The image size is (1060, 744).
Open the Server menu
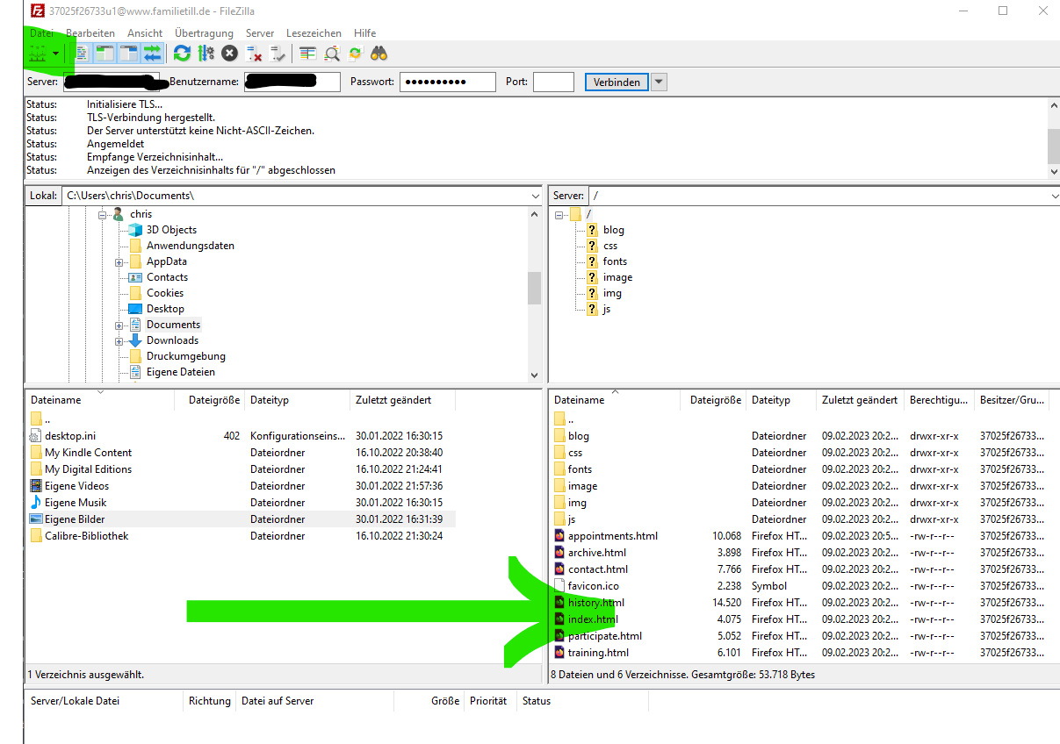260,33
